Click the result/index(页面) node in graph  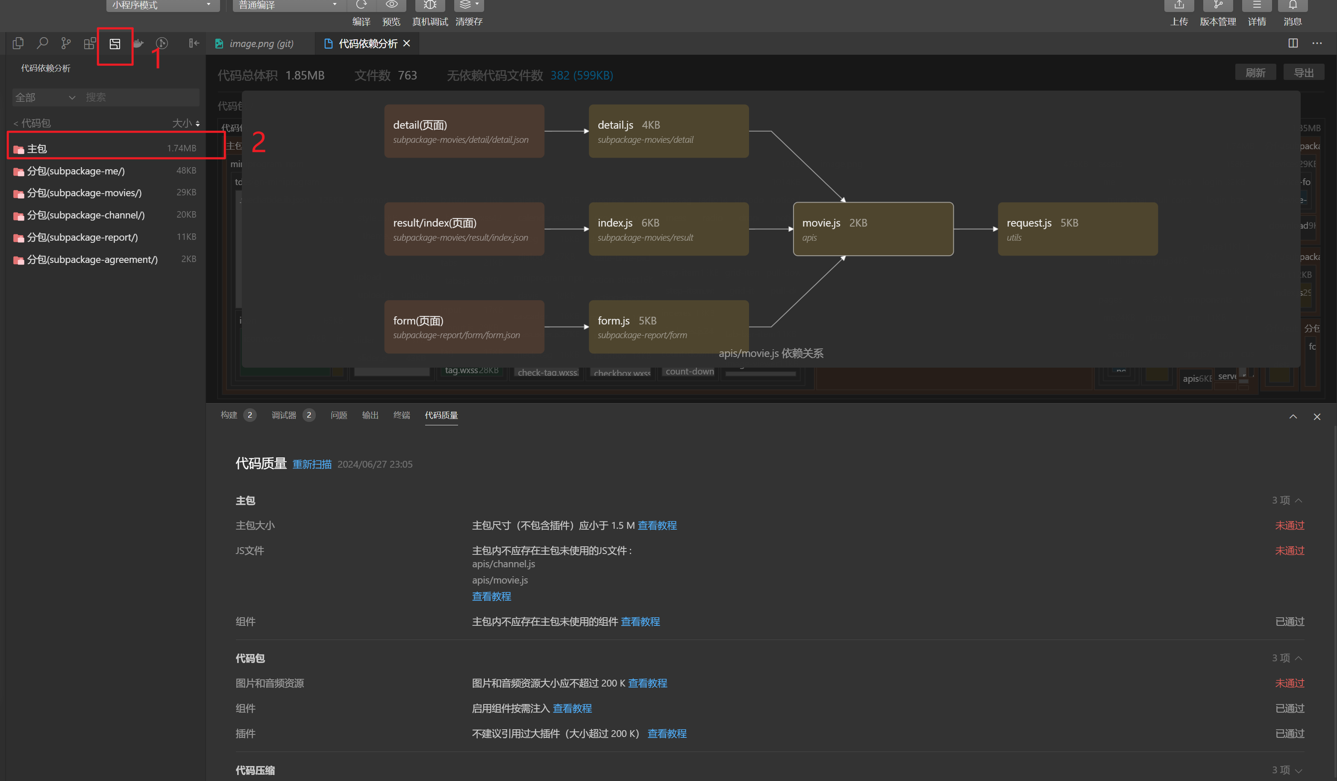[x=464, y=229]
